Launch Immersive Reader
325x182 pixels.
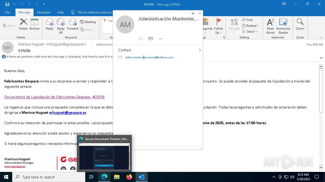point(283,26)
